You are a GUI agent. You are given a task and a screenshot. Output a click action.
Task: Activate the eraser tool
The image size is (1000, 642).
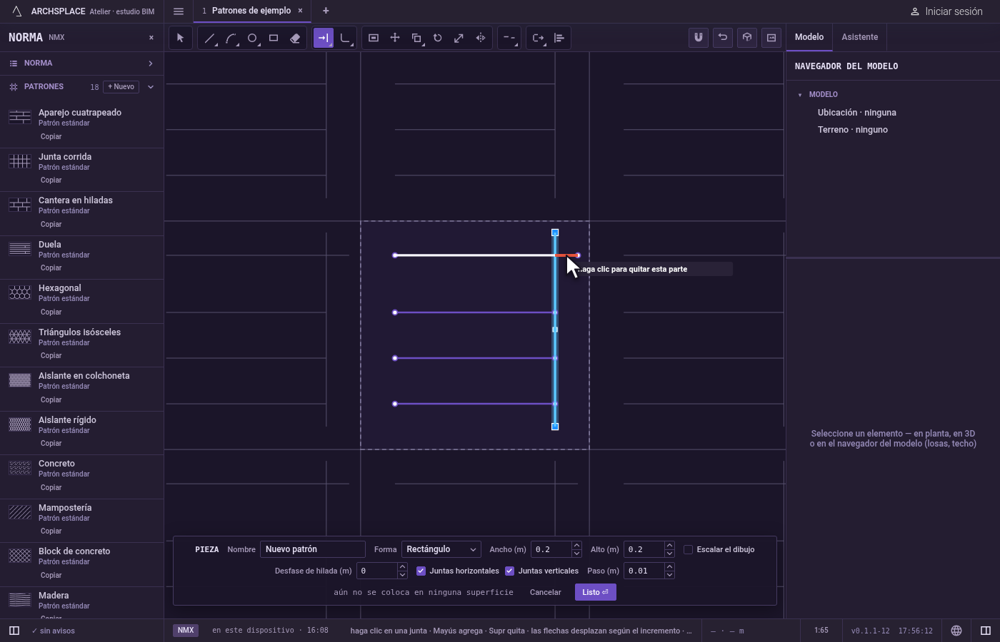tap(295, 38)
